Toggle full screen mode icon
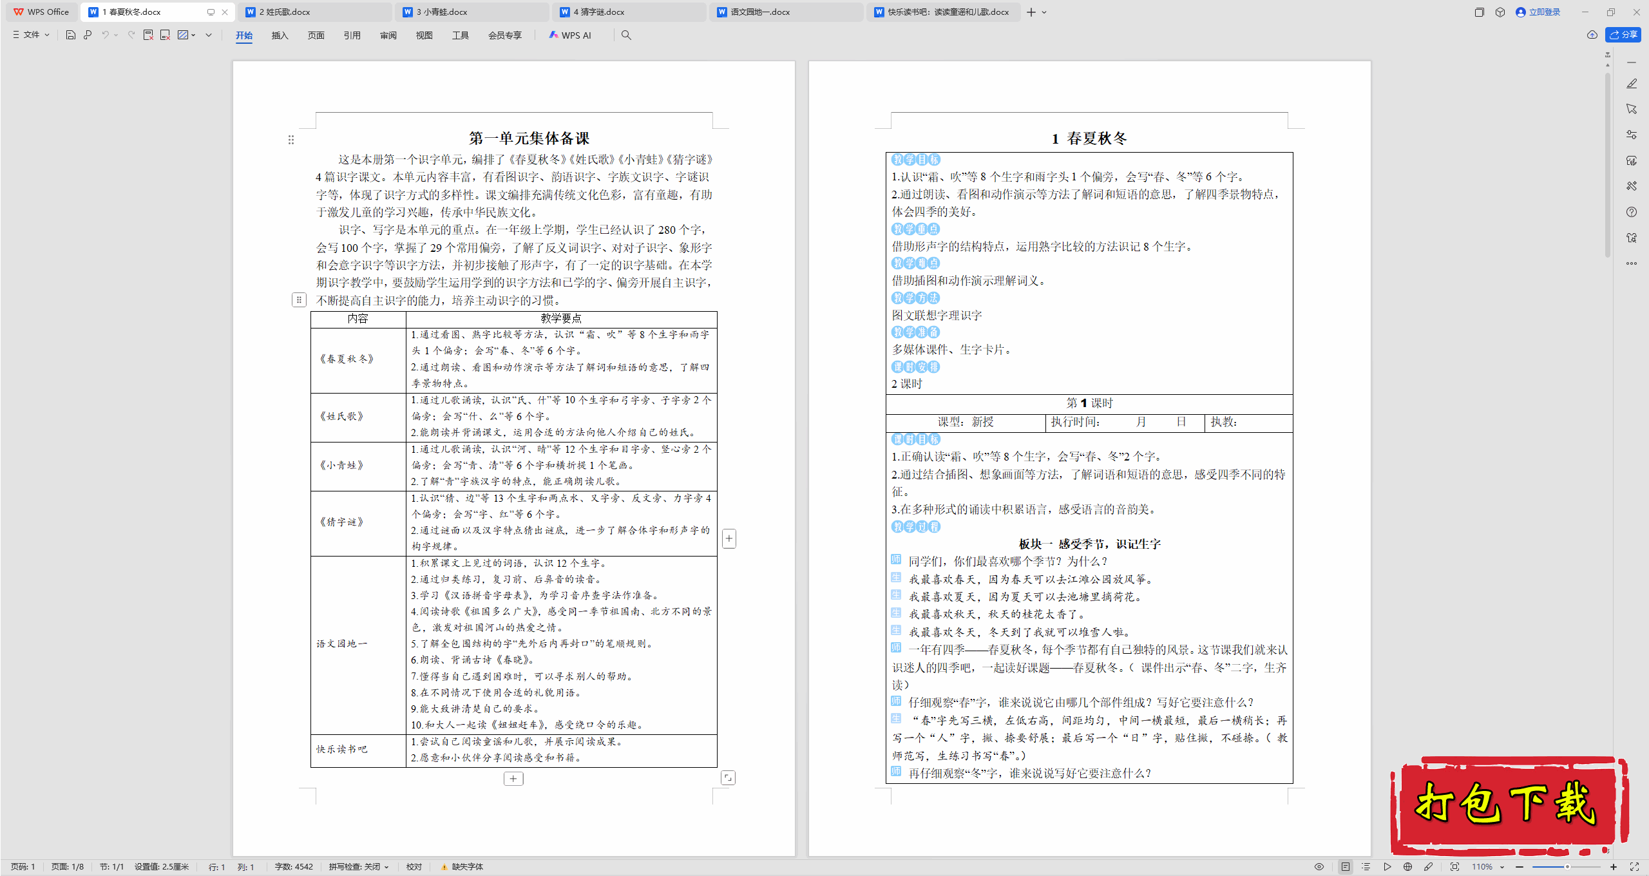1649x876 pixels. point(1634,867)
